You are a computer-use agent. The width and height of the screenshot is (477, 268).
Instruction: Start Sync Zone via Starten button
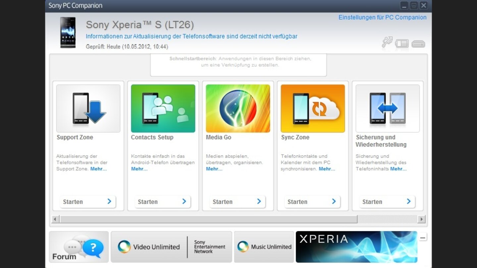coord(312,201)
